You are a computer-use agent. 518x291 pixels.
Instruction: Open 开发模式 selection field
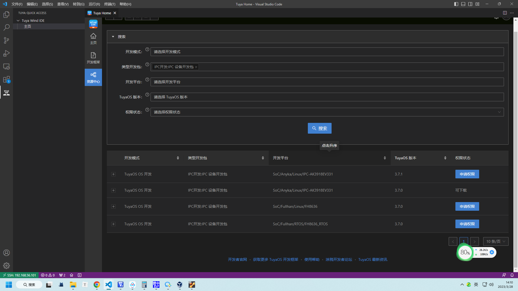coord(327,52)
